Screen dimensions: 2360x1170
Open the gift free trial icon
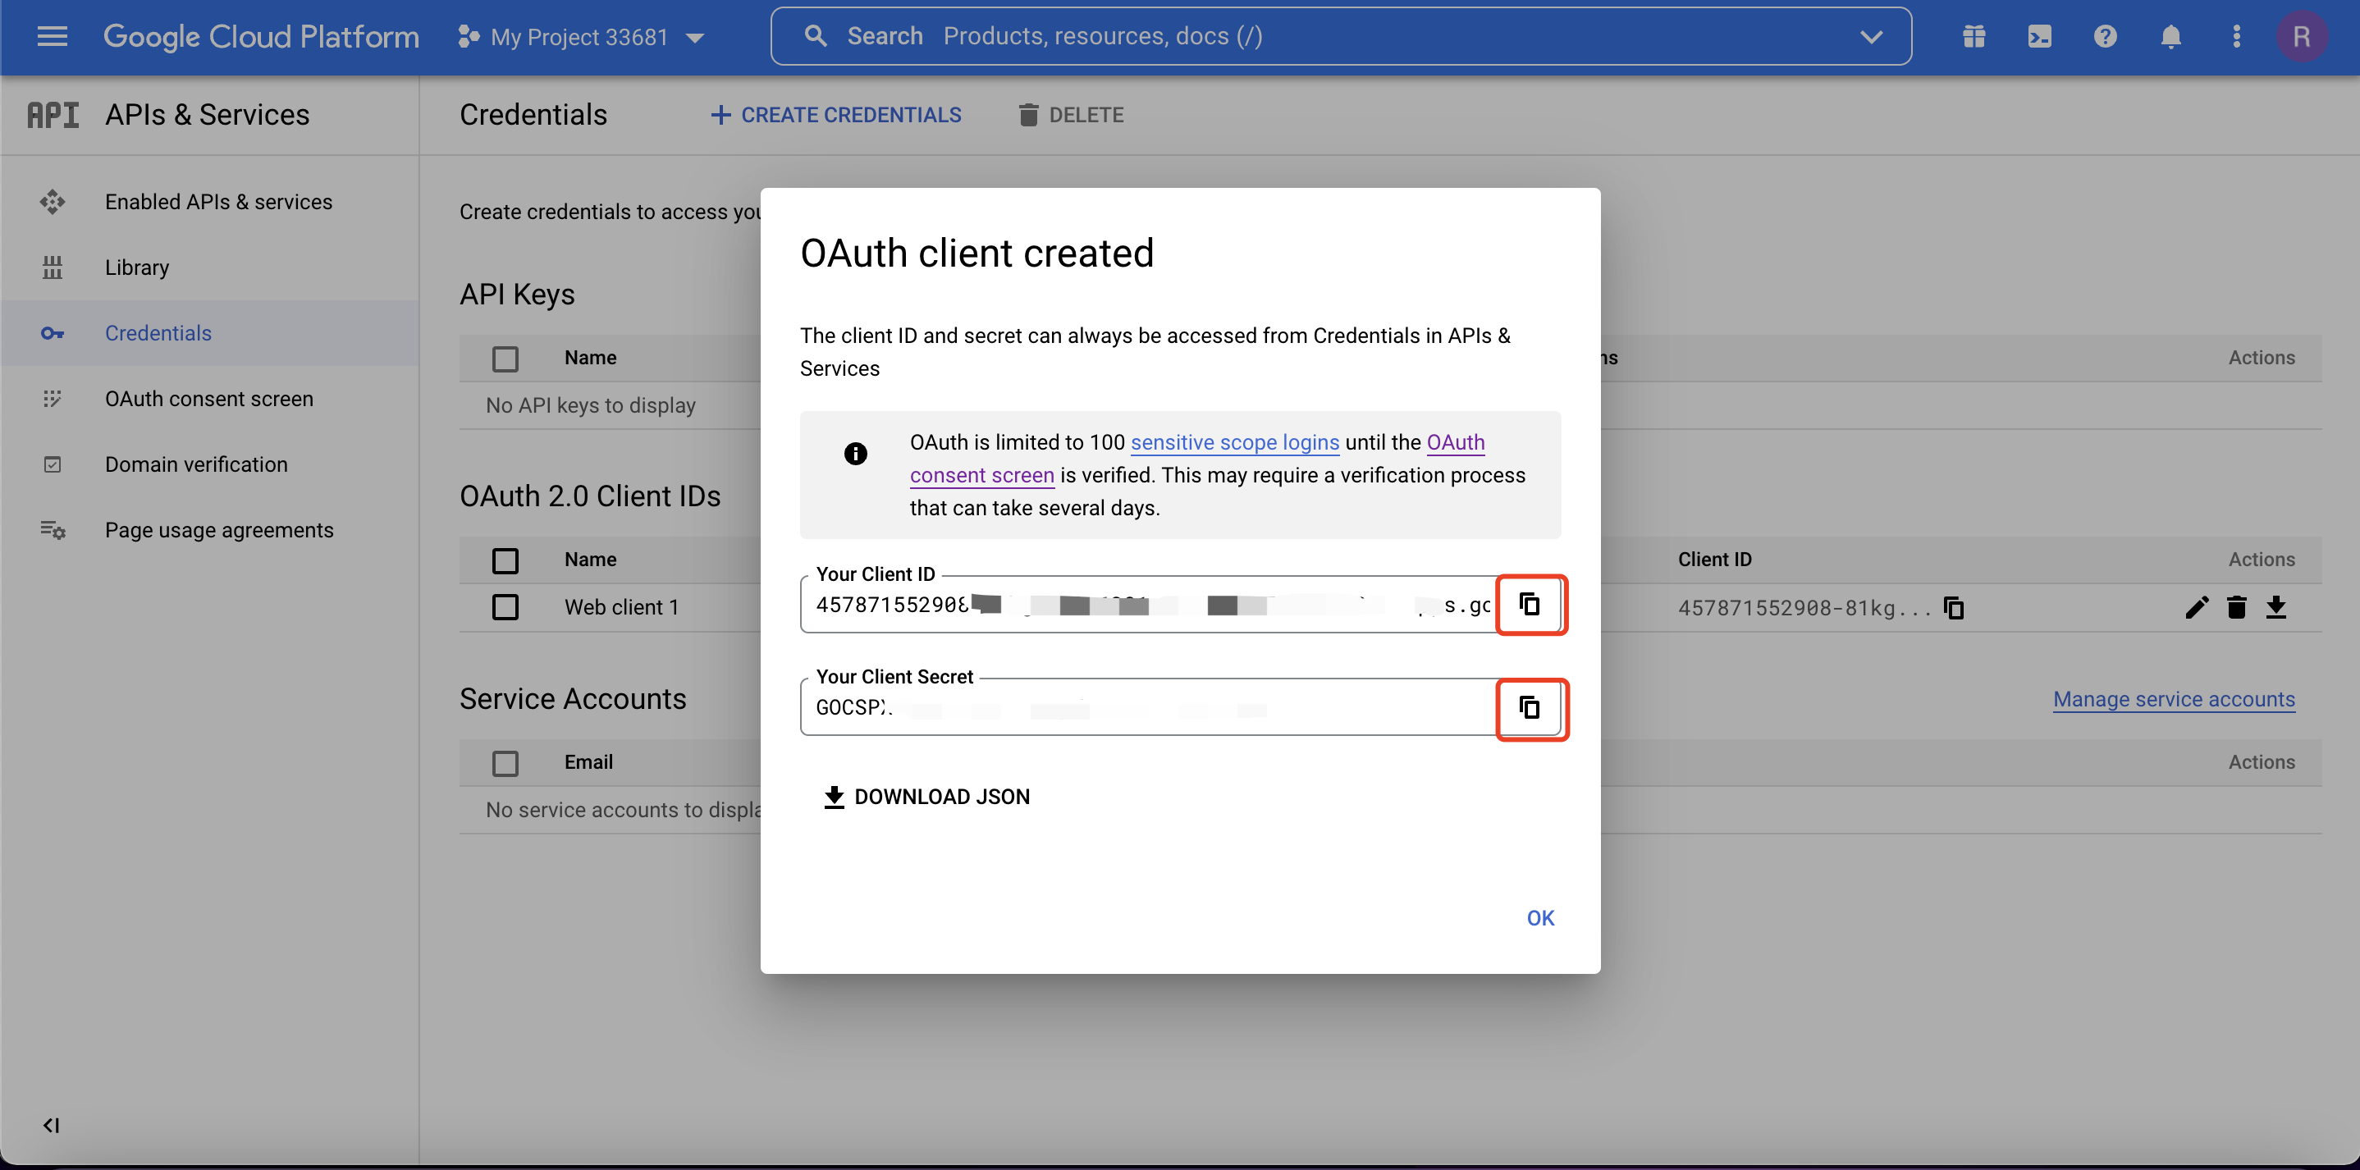coord(1974,37)
